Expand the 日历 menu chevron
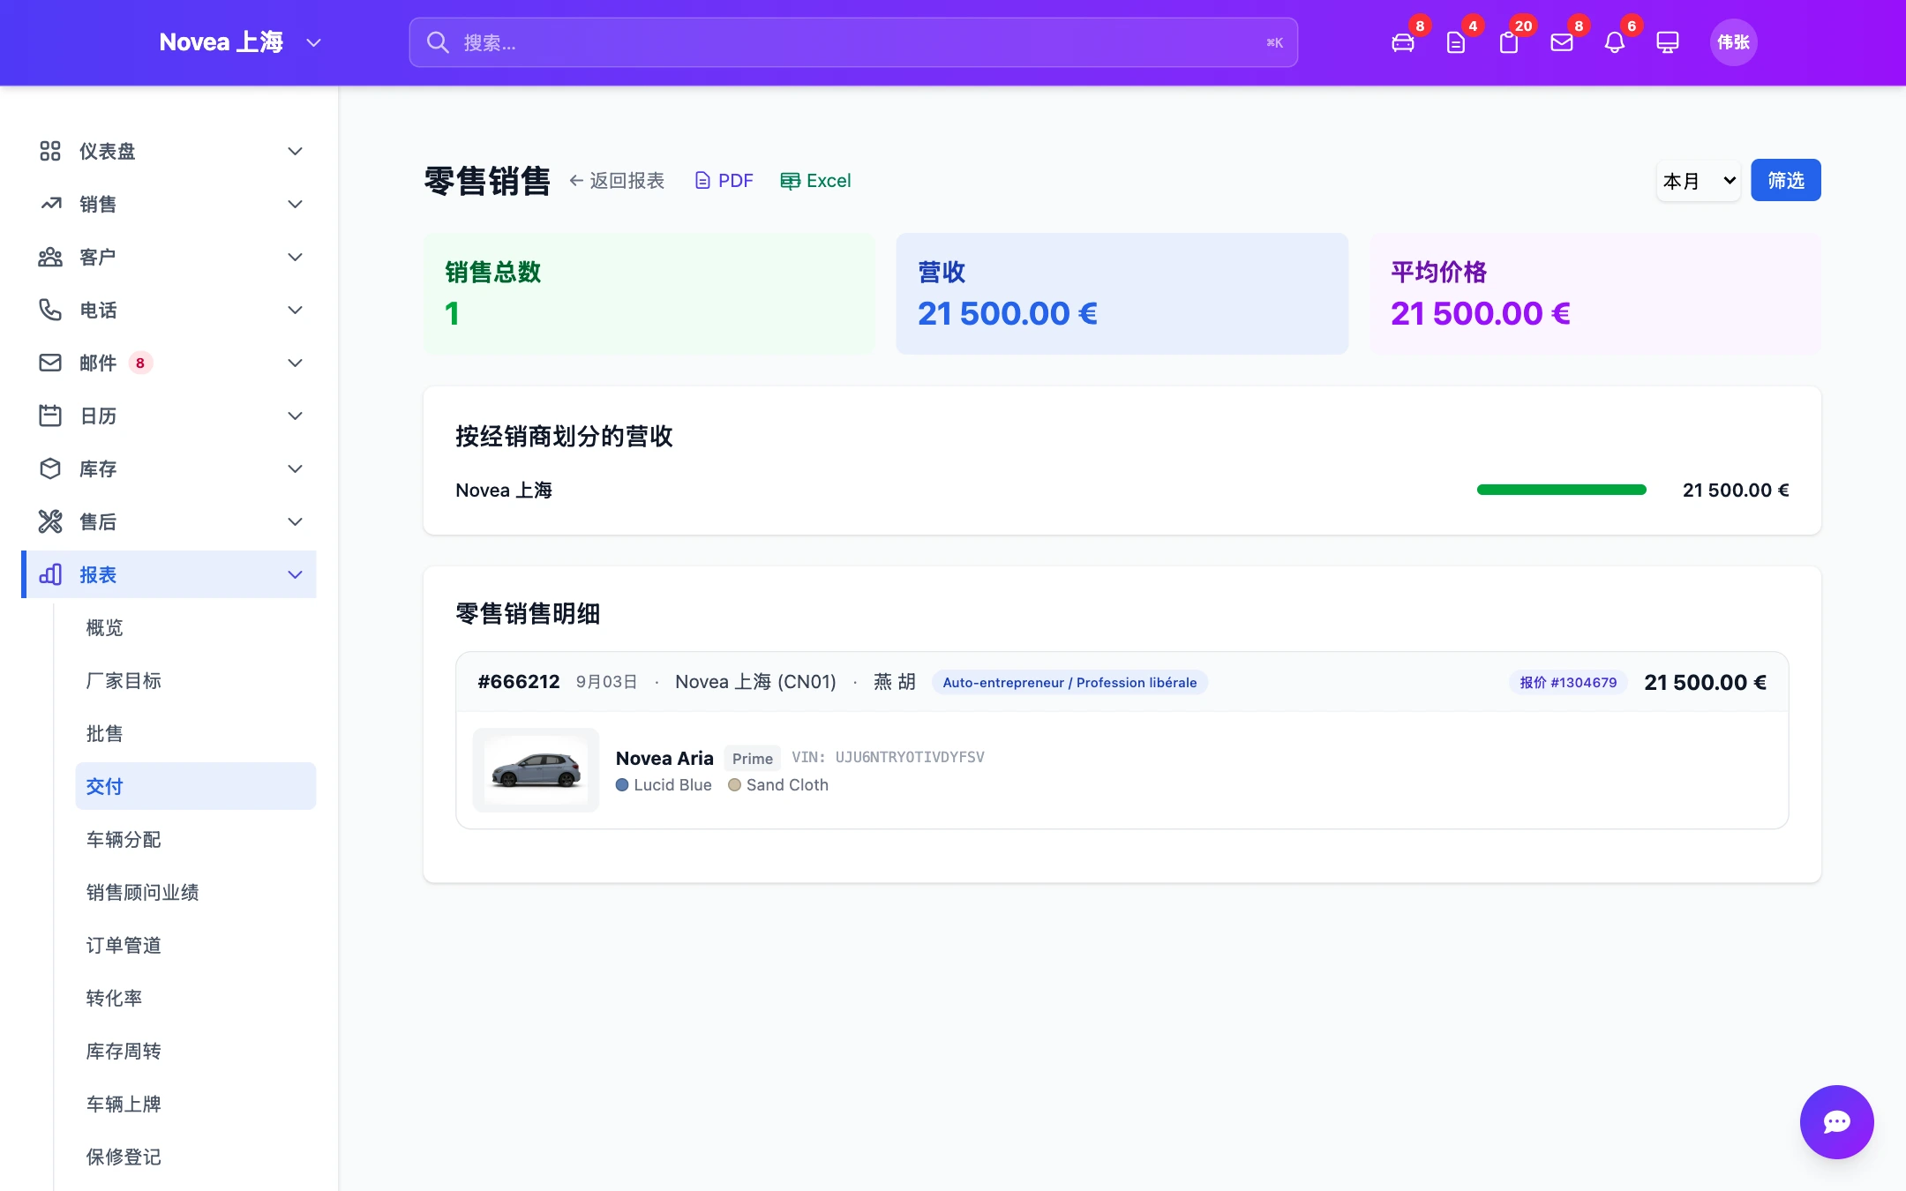The image size is (1906, 1191). pos(296,416)
